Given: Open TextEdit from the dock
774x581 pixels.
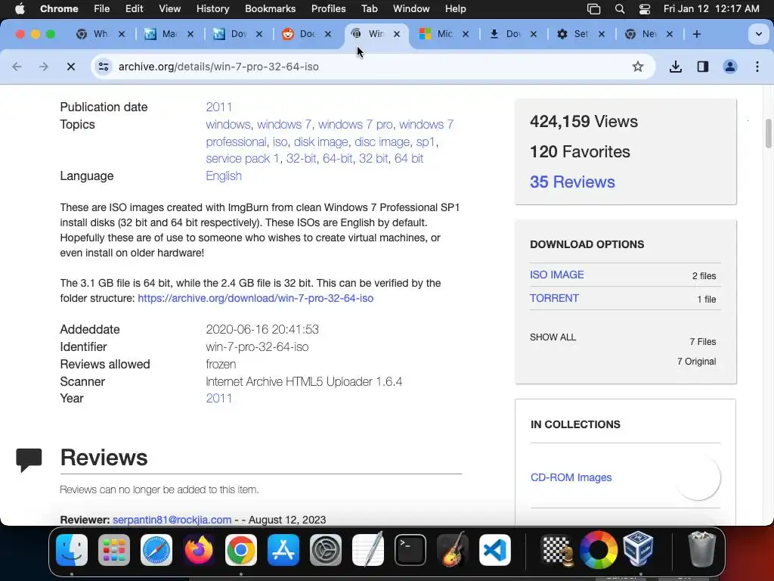Looking at the screenshot, I should coord(368,550).
